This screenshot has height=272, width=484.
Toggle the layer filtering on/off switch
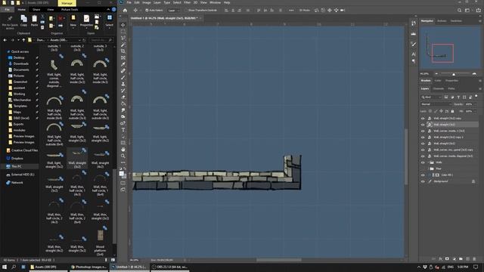476,97
